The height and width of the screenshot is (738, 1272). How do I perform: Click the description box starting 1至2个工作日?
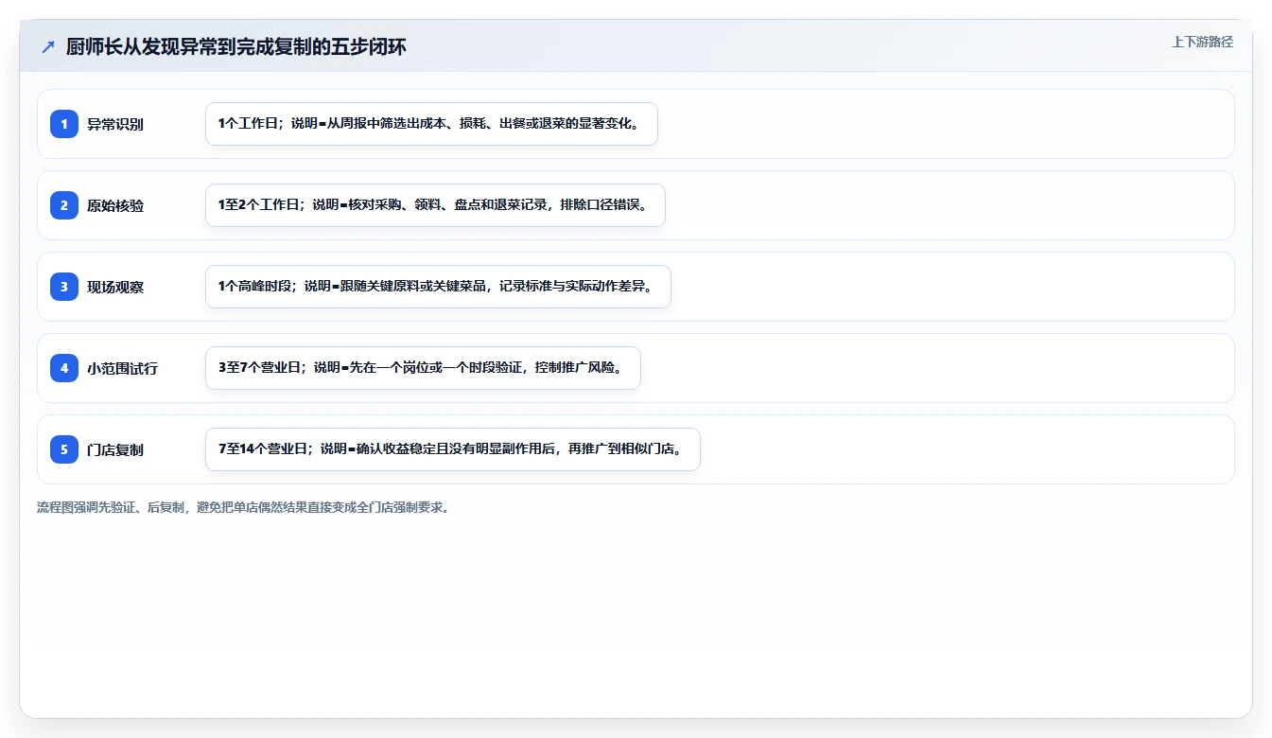(435, 205)
